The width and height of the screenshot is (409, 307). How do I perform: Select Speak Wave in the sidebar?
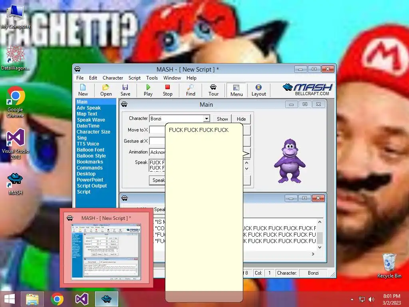point(91,120)
